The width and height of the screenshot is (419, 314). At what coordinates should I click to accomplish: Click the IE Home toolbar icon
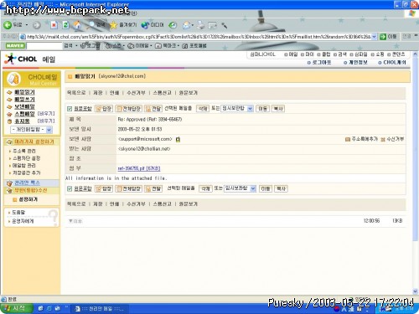[x=77, y=25]
